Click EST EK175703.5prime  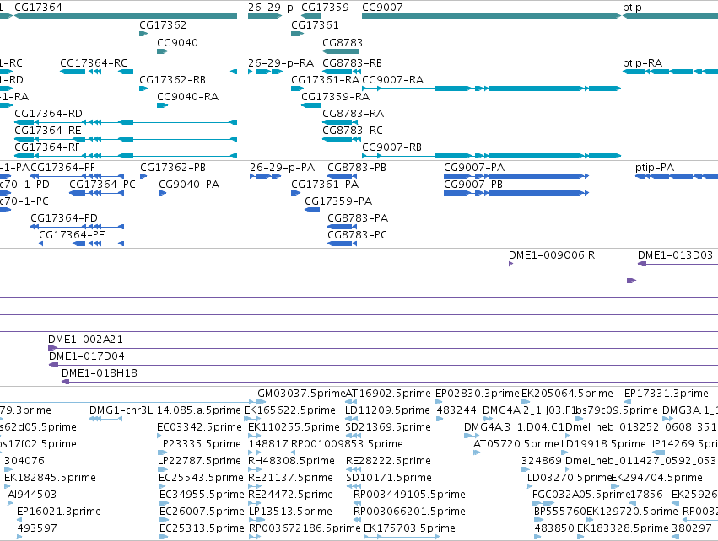click(x=409, y=528)
